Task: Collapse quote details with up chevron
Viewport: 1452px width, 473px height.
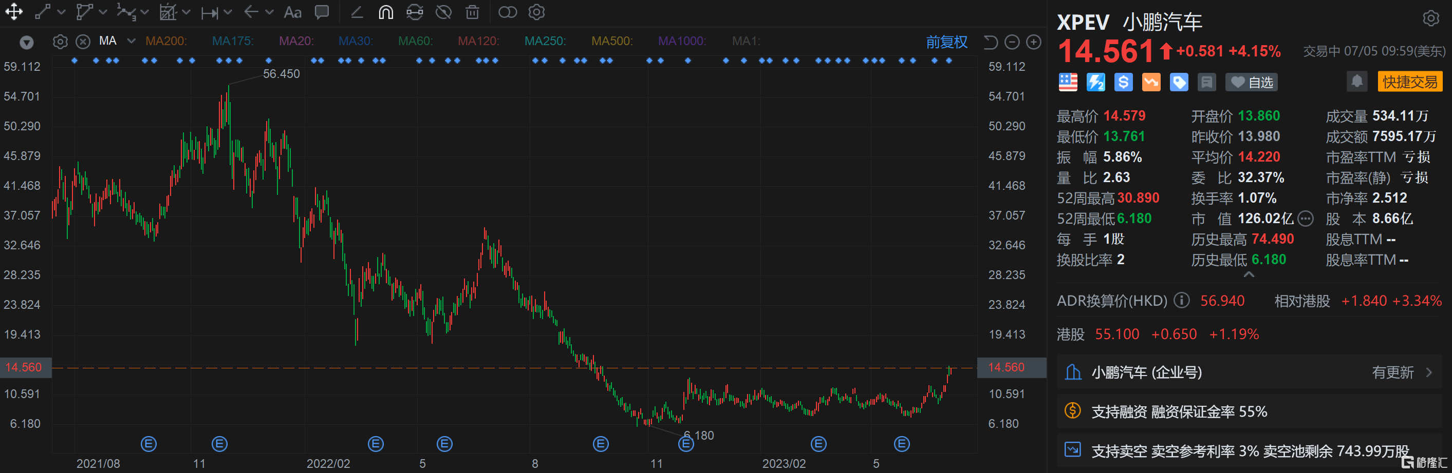Action: (1249, 274)
